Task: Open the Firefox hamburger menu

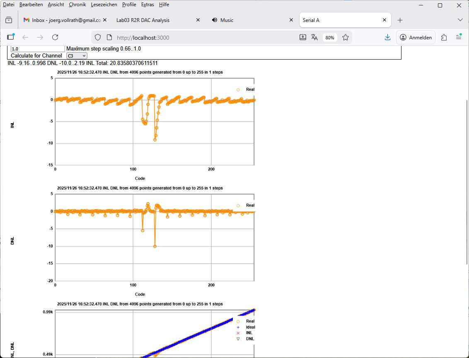Action: [459, 37]
